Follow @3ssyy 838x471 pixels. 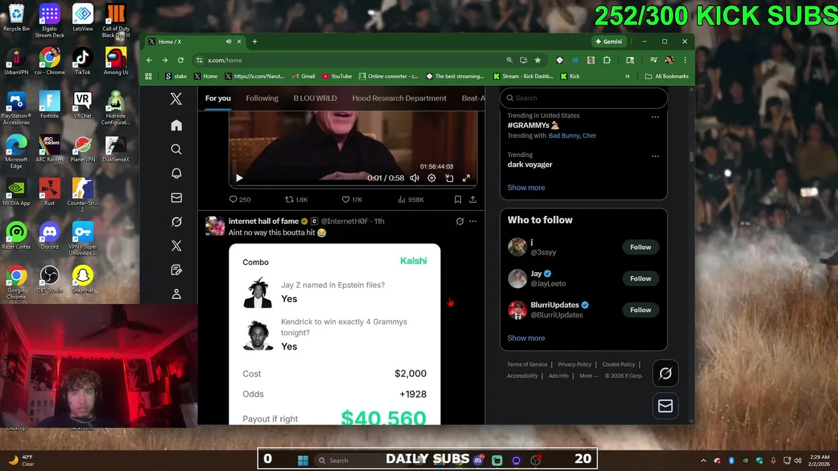640,247
